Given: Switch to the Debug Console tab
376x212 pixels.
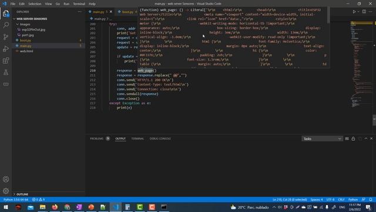Looking at the screenshot, I should tap(160, 139).
